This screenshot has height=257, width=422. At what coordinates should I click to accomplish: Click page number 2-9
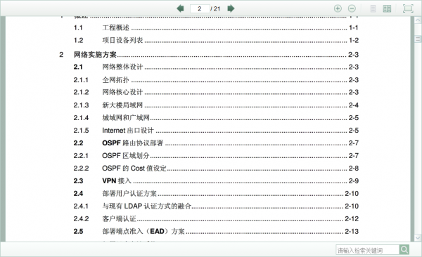[354, 181]
